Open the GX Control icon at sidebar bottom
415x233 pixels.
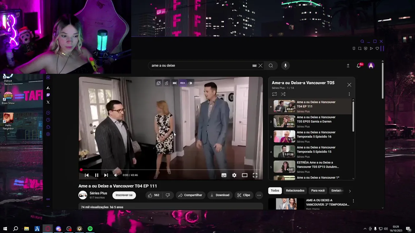pos(48,199)
